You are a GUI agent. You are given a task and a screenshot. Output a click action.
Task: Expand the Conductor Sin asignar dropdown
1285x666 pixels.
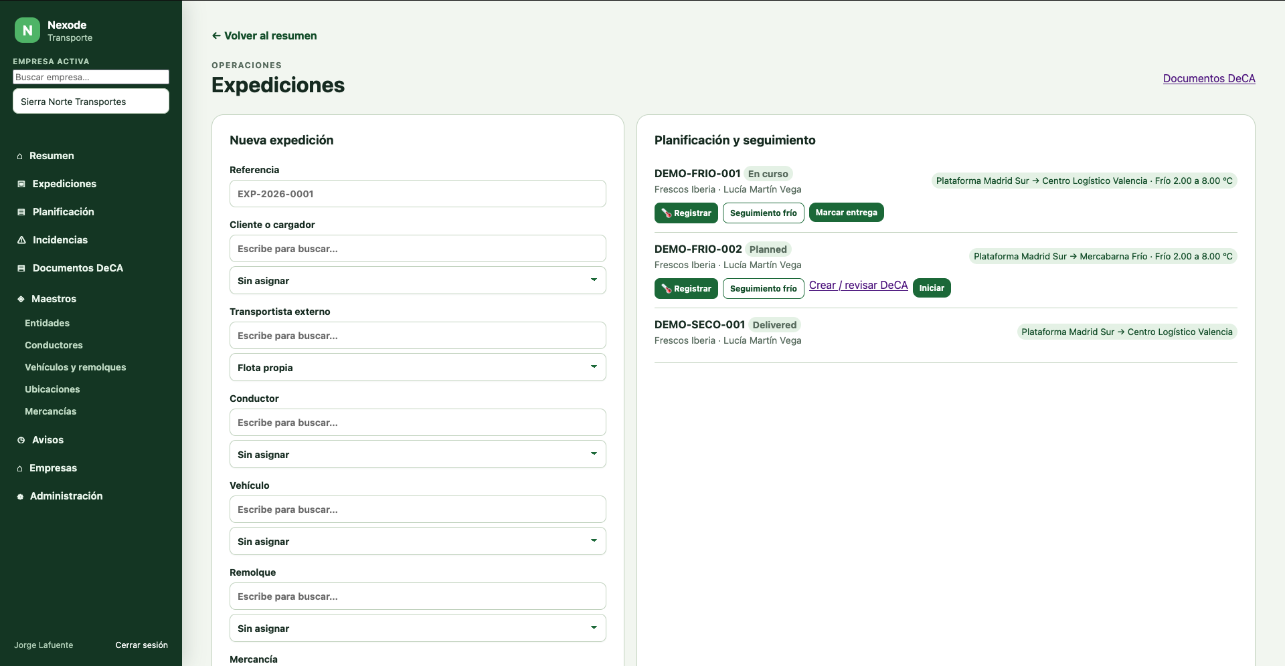418,454
